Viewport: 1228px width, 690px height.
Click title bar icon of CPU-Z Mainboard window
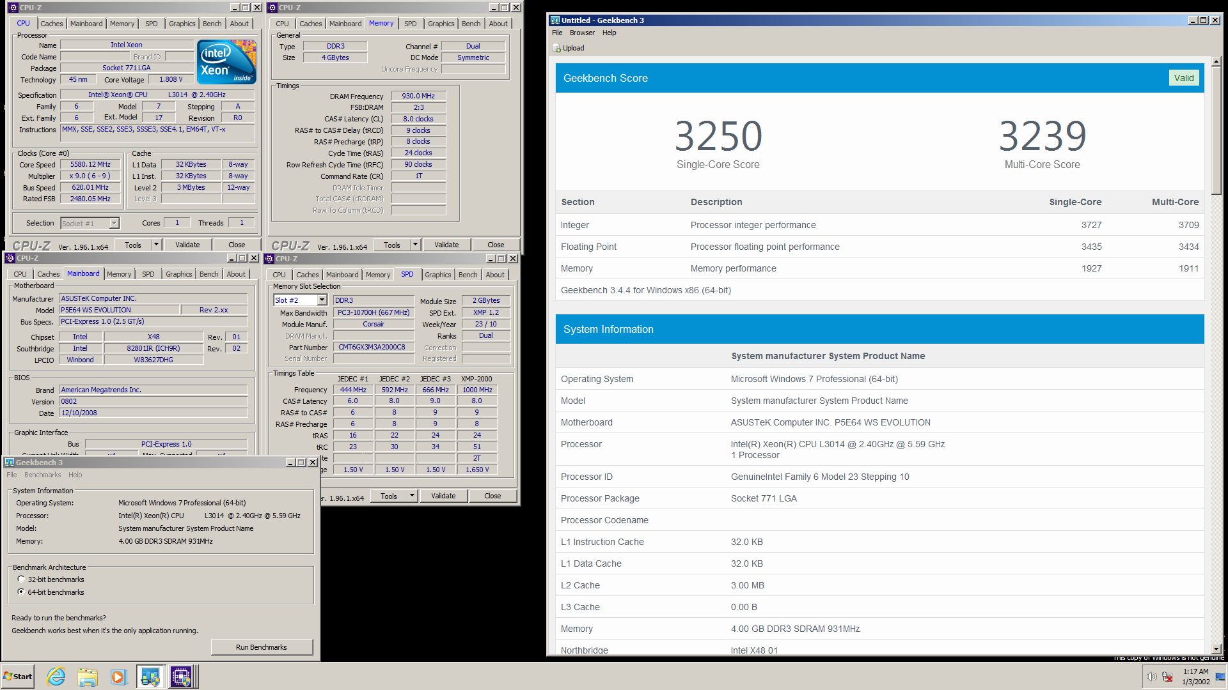pyautogui.click(x=10, y=258)
